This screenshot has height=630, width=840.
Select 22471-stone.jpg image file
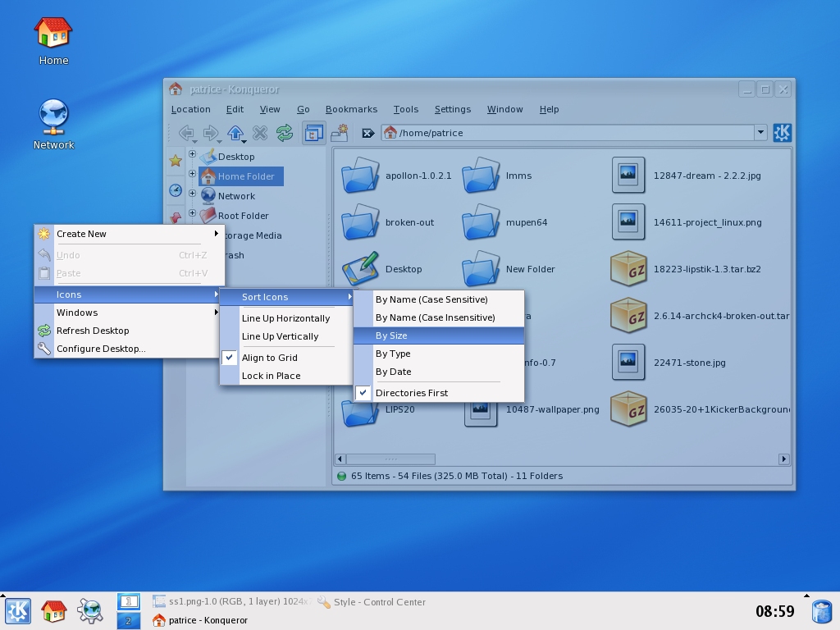(x=628, y=362)
